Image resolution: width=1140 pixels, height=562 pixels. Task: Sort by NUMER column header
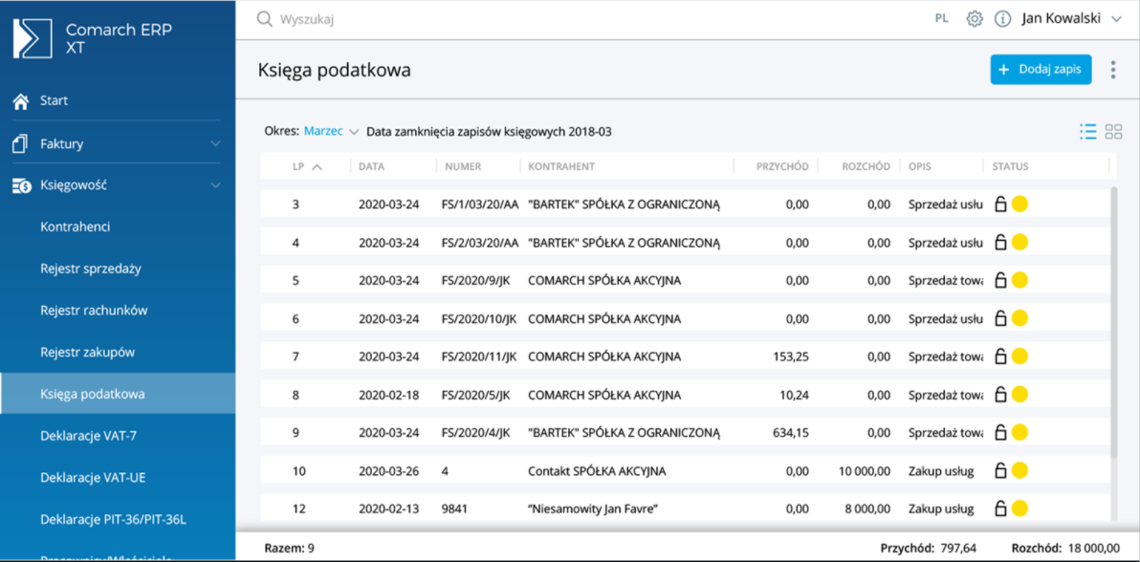(461, 166)
